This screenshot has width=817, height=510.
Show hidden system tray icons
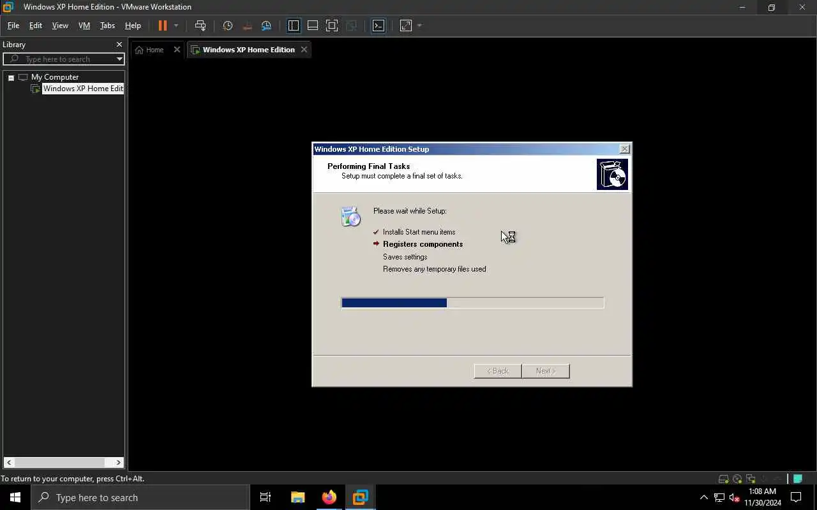[x=704, y=497]
